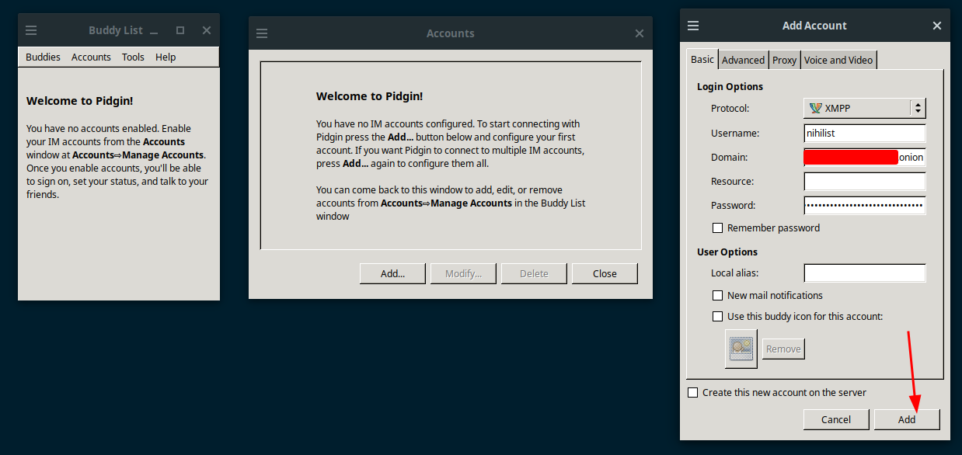The image size is (962, 455).
Task: Click the Remove buddy icon button
Action: 783,349
